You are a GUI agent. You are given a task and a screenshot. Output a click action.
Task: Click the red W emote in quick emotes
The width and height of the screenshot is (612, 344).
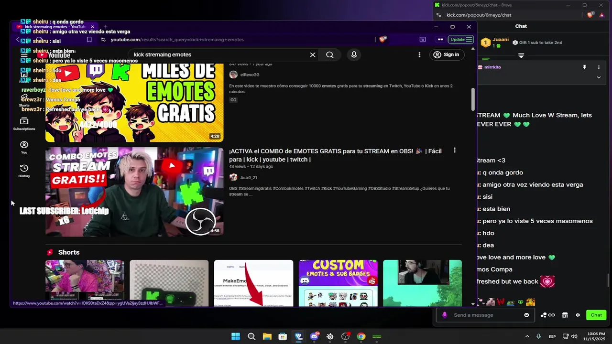tap(501, 302)
